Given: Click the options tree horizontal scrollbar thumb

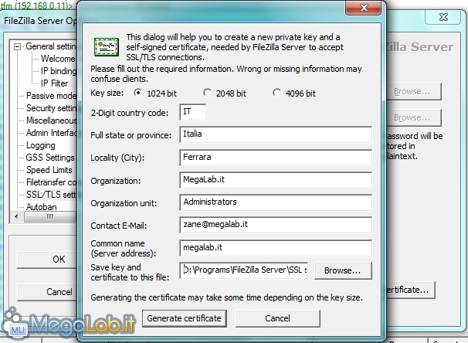Looking at the screenshot, I should point(50,217).
